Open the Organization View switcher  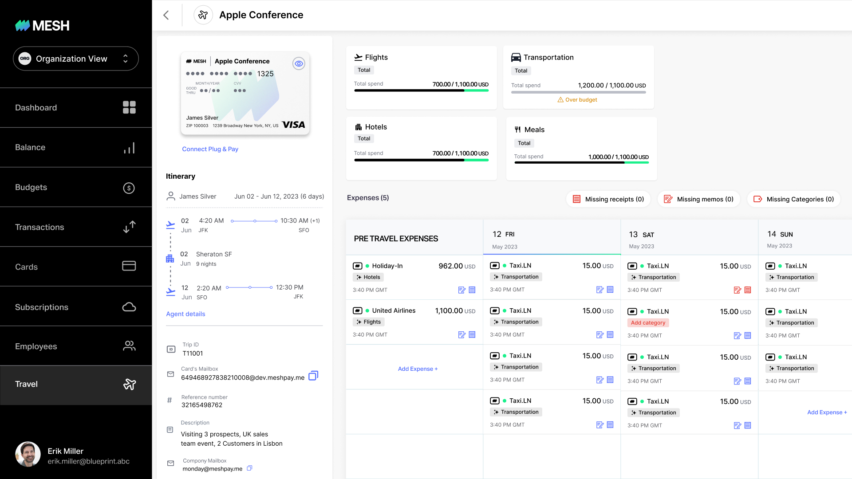click(76, 59)
